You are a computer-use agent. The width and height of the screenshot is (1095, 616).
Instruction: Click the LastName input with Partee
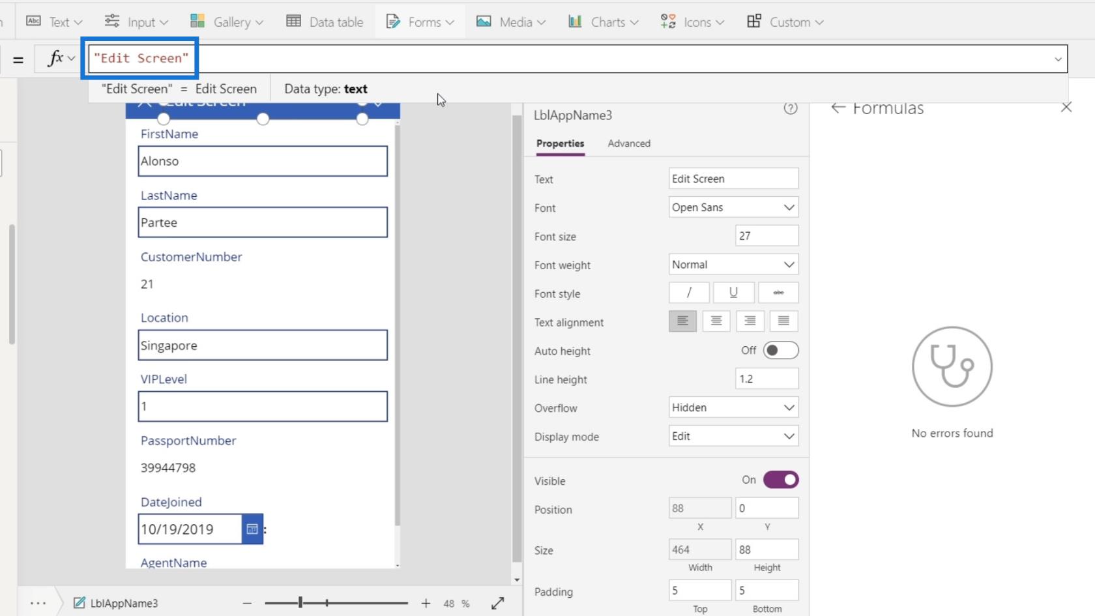pyautogui.click(x=263, y=222)
